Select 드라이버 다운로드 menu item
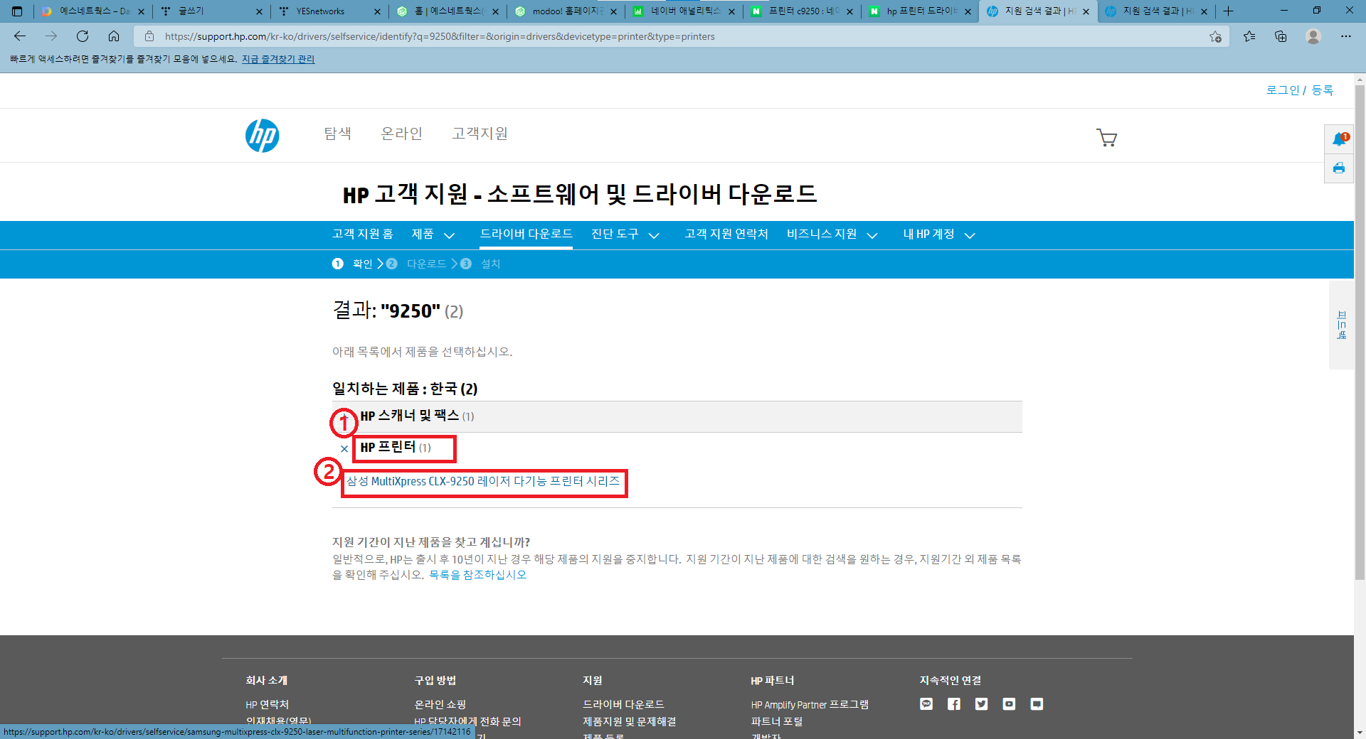Screen dimensions: 1366x739 (526, 234)
